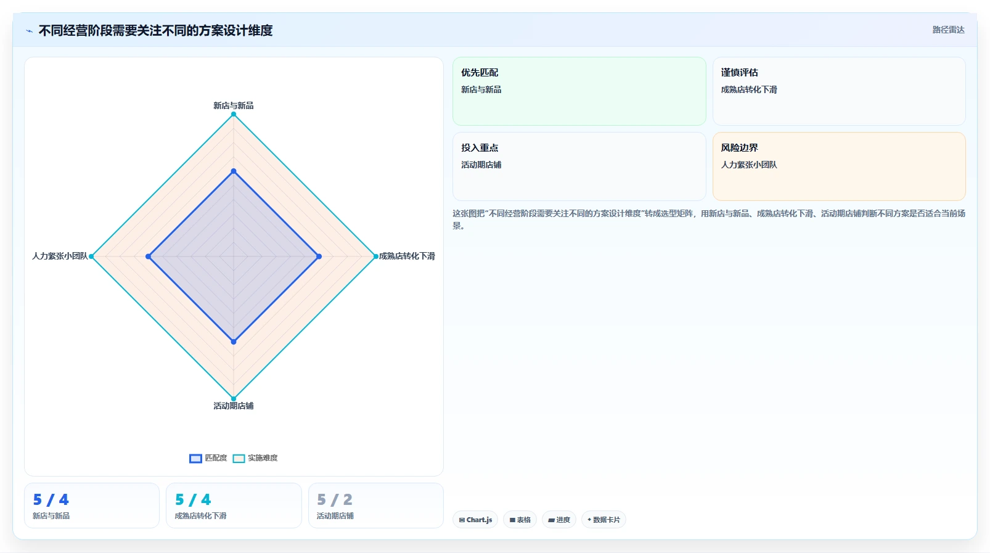Click the outer teal point at 人力紧张小团队

pyautogui.click(x=91, y=256)
